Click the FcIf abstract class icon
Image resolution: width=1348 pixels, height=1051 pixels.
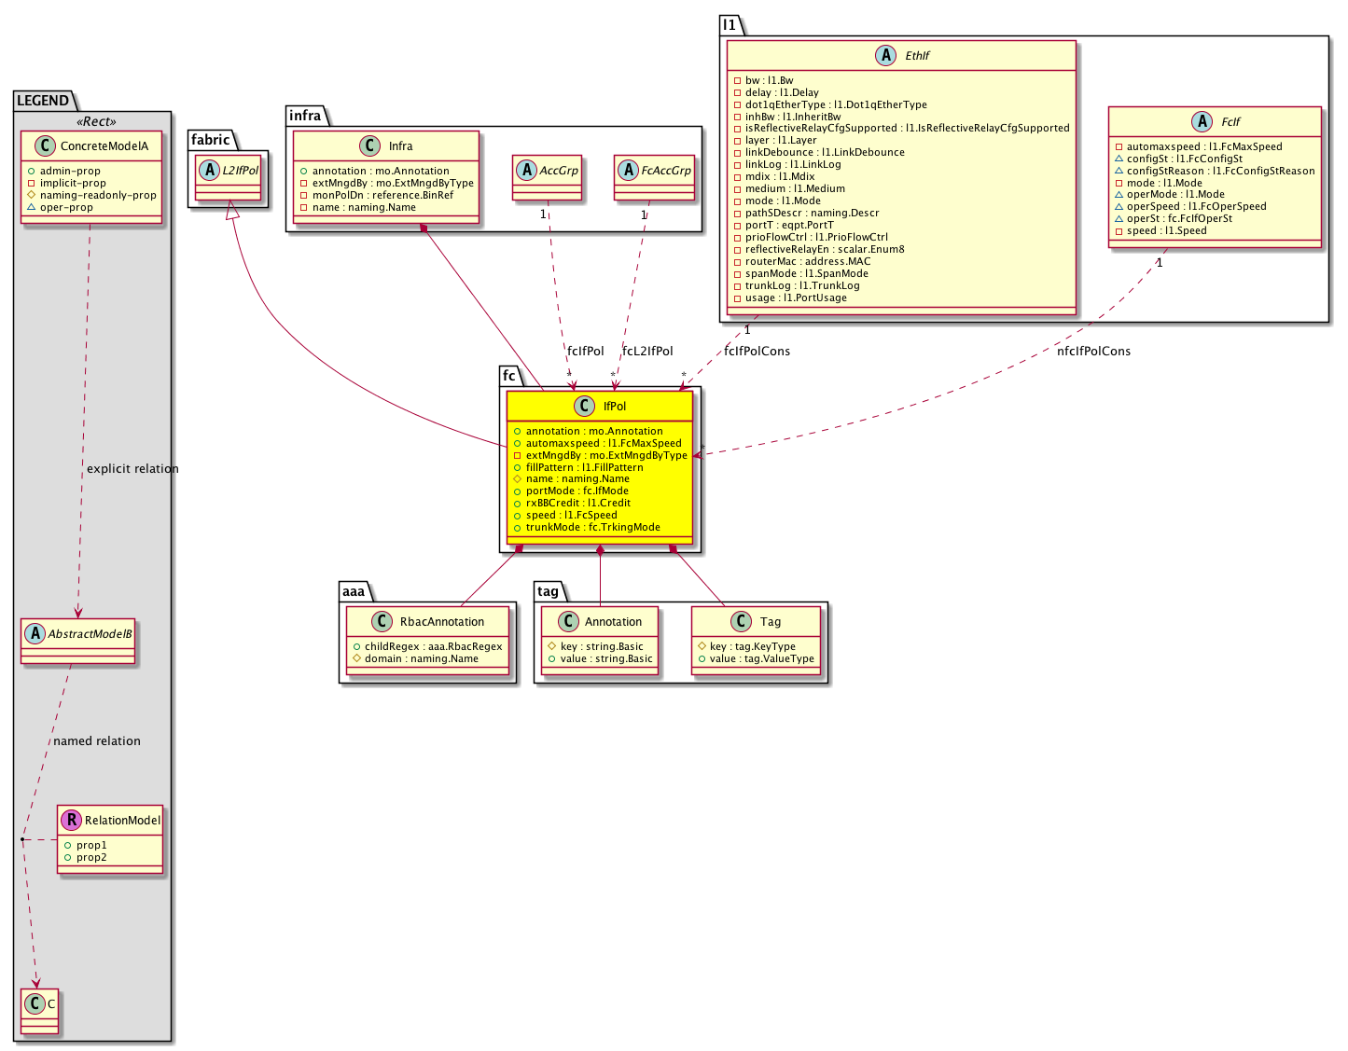pos(1202,122)
